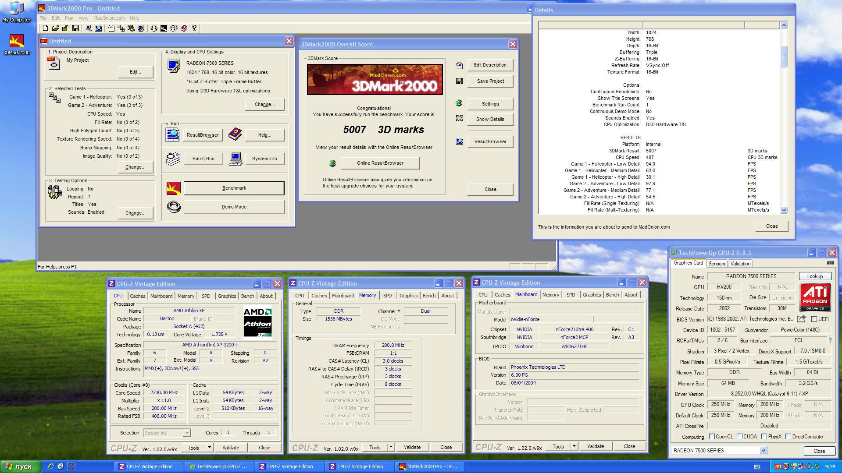Click the Demo Mode button

click(234, 207)
